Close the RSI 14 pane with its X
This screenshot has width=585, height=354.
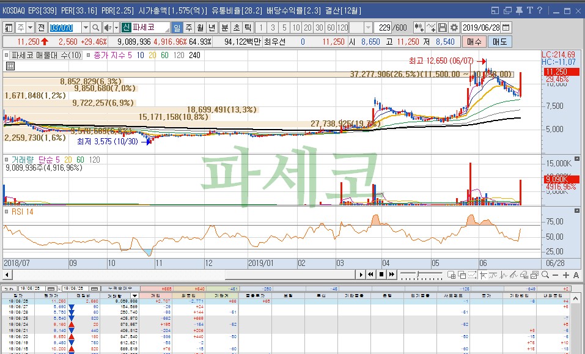[577, 211]
